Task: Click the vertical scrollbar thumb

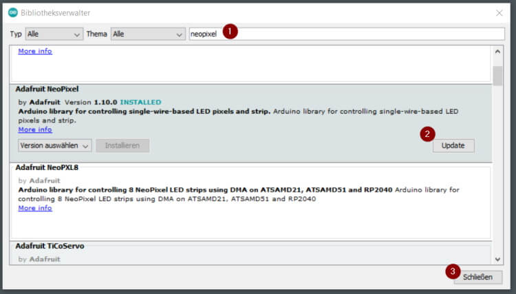Action: tap(497, 75)
